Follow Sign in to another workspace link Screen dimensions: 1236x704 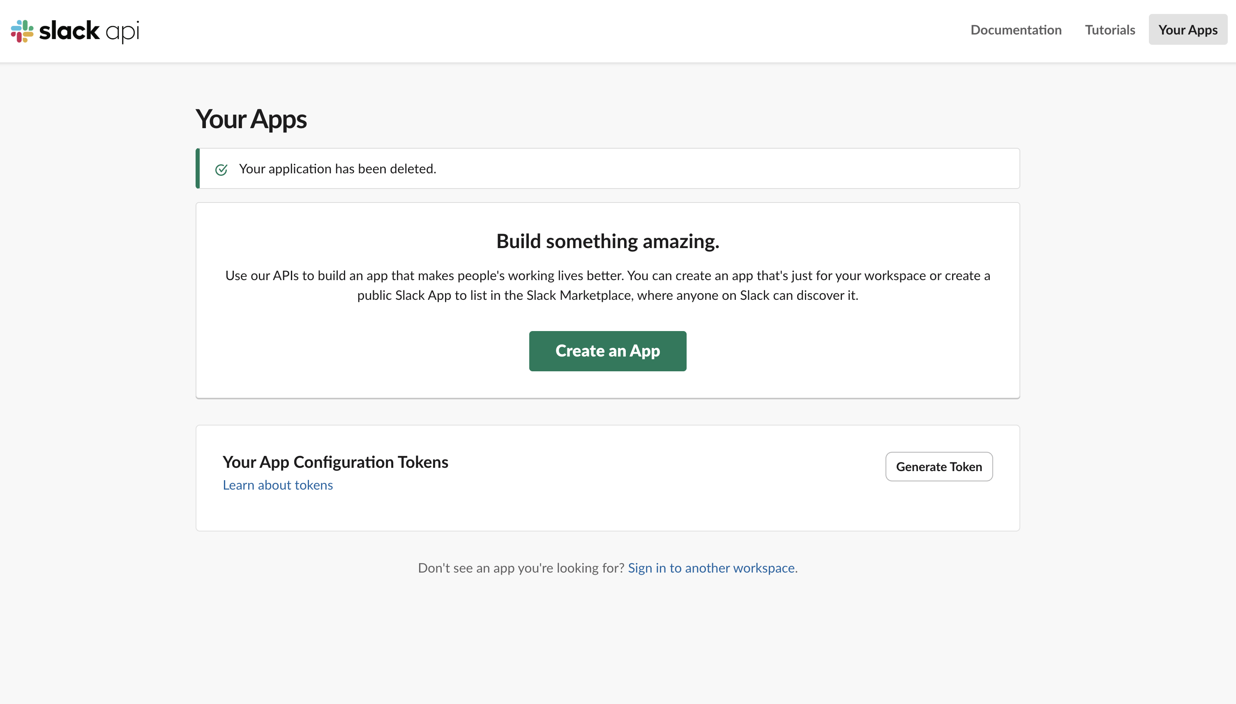(x=711, y=568)
